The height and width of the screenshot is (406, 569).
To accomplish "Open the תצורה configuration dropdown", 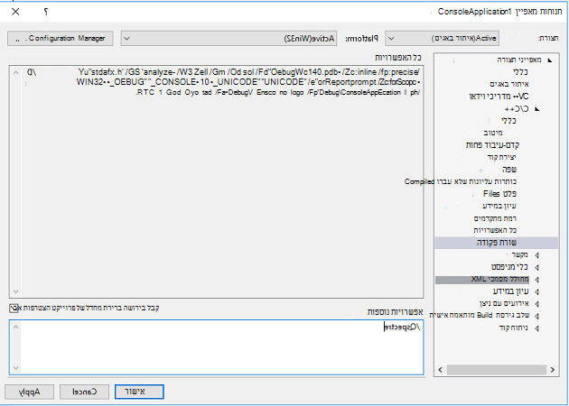I will pyautogui.click(x=442, y=38).
